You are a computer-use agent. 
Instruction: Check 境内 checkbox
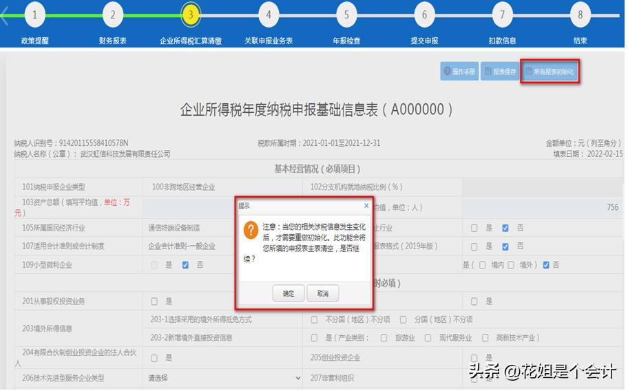pos(483,265)
